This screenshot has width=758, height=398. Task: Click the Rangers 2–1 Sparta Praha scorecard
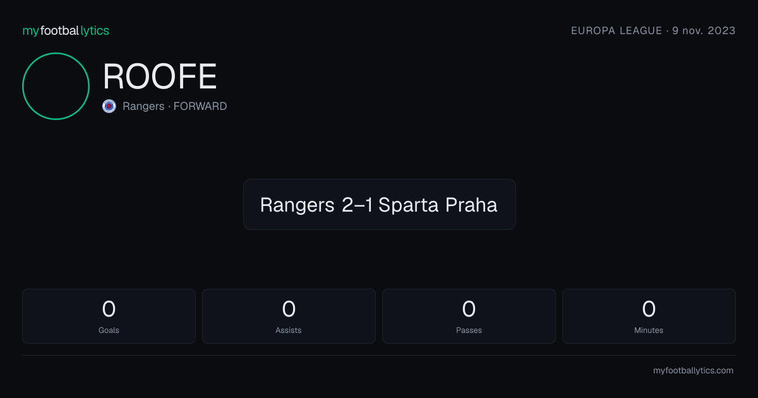[379, 205]
